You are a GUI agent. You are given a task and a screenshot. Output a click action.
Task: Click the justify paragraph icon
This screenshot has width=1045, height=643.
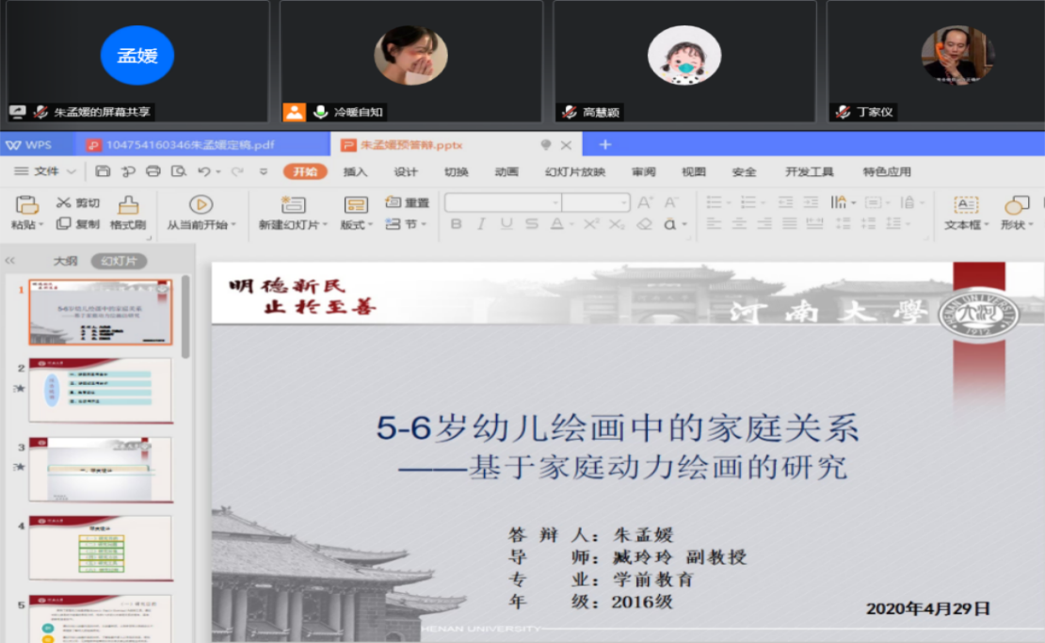tap(790, 224)
